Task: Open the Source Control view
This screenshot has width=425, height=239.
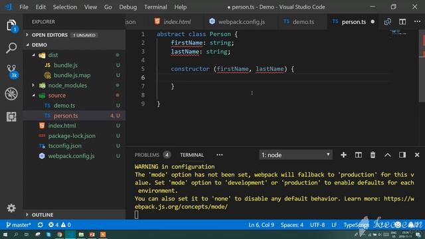Action: point(11,71)
